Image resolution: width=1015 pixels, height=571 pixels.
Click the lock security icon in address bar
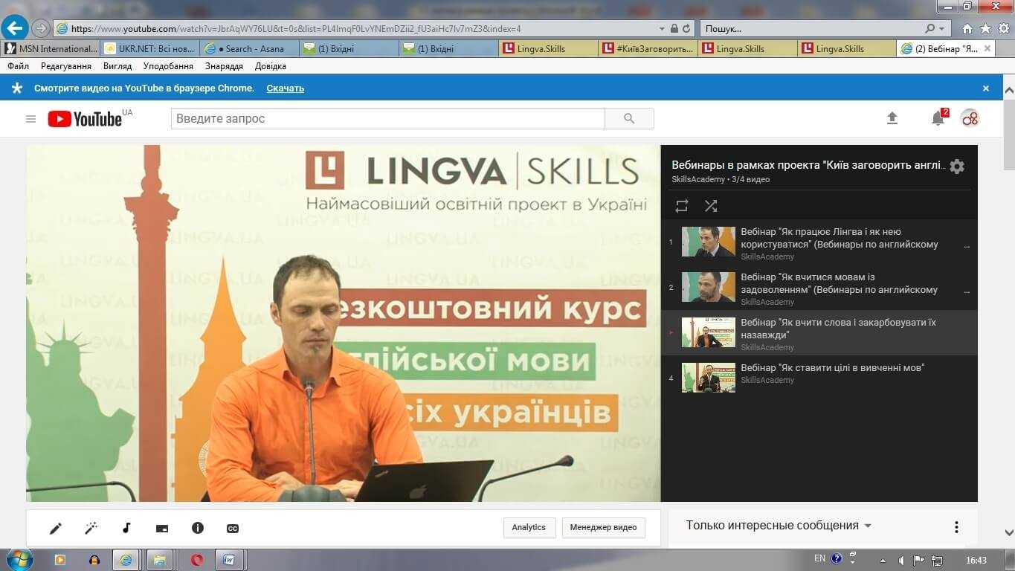point(674,29)
